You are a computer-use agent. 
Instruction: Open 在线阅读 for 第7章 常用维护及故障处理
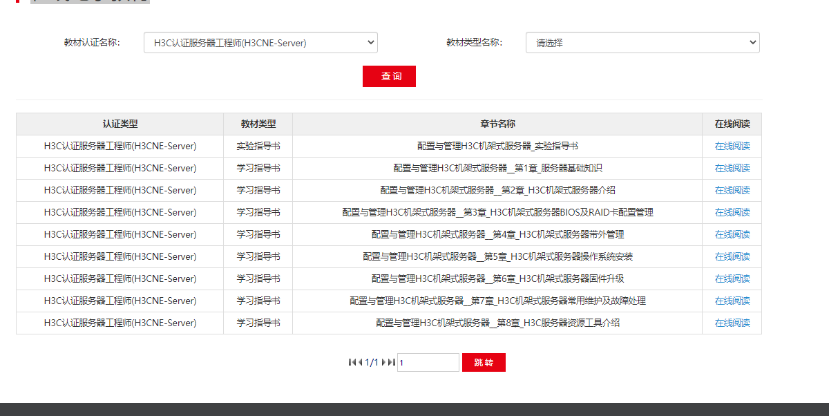pyautogui.click(x=732, y=301)
